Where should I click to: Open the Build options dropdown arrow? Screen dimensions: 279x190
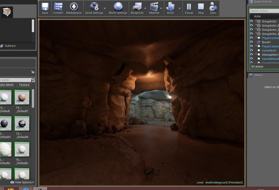[x=179, y=8]
